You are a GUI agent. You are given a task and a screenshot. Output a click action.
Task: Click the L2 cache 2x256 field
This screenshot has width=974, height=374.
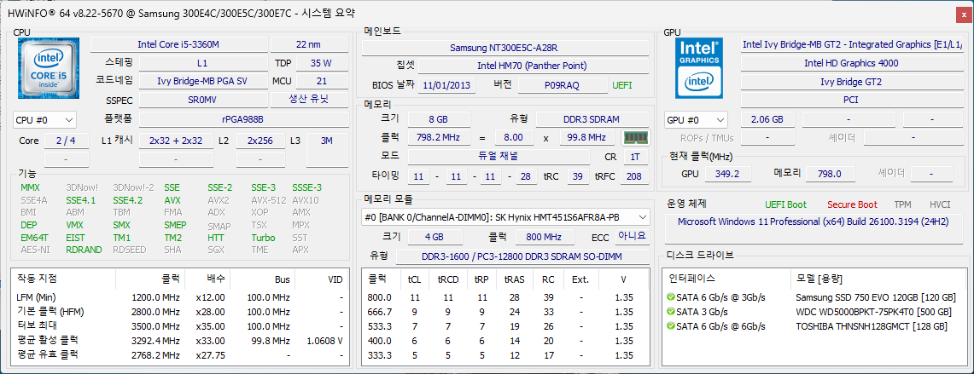(x=260, y=141)
